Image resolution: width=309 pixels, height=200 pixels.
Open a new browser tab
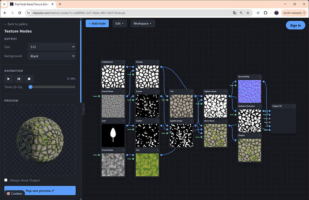60,4
